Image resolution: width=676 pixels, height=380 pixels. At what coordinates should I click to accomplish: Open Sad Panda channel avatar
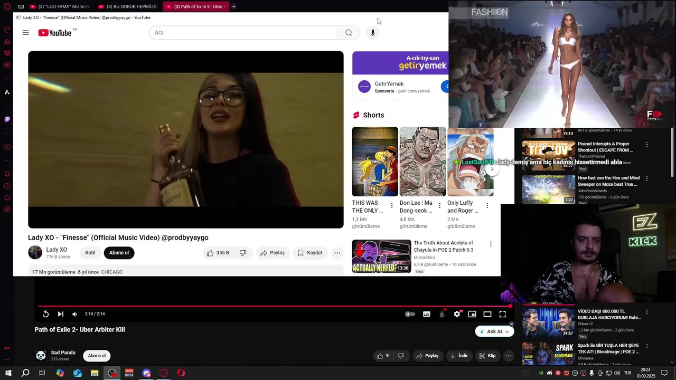pos(41,356)
